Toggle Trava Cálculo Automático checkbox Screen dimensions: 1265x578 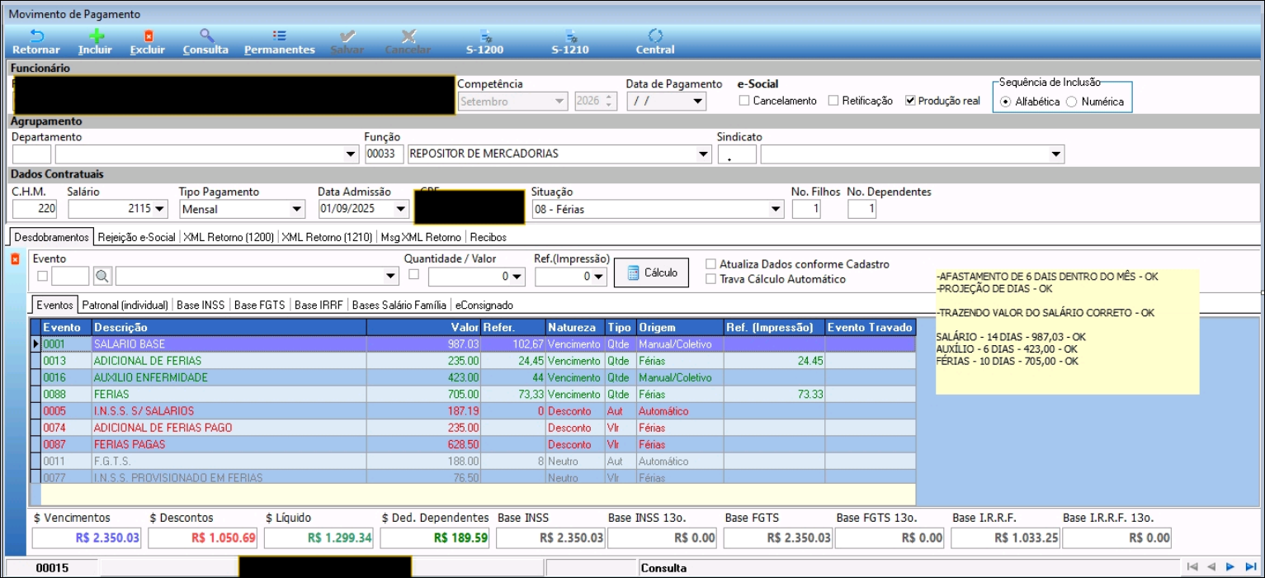(711, 279)
